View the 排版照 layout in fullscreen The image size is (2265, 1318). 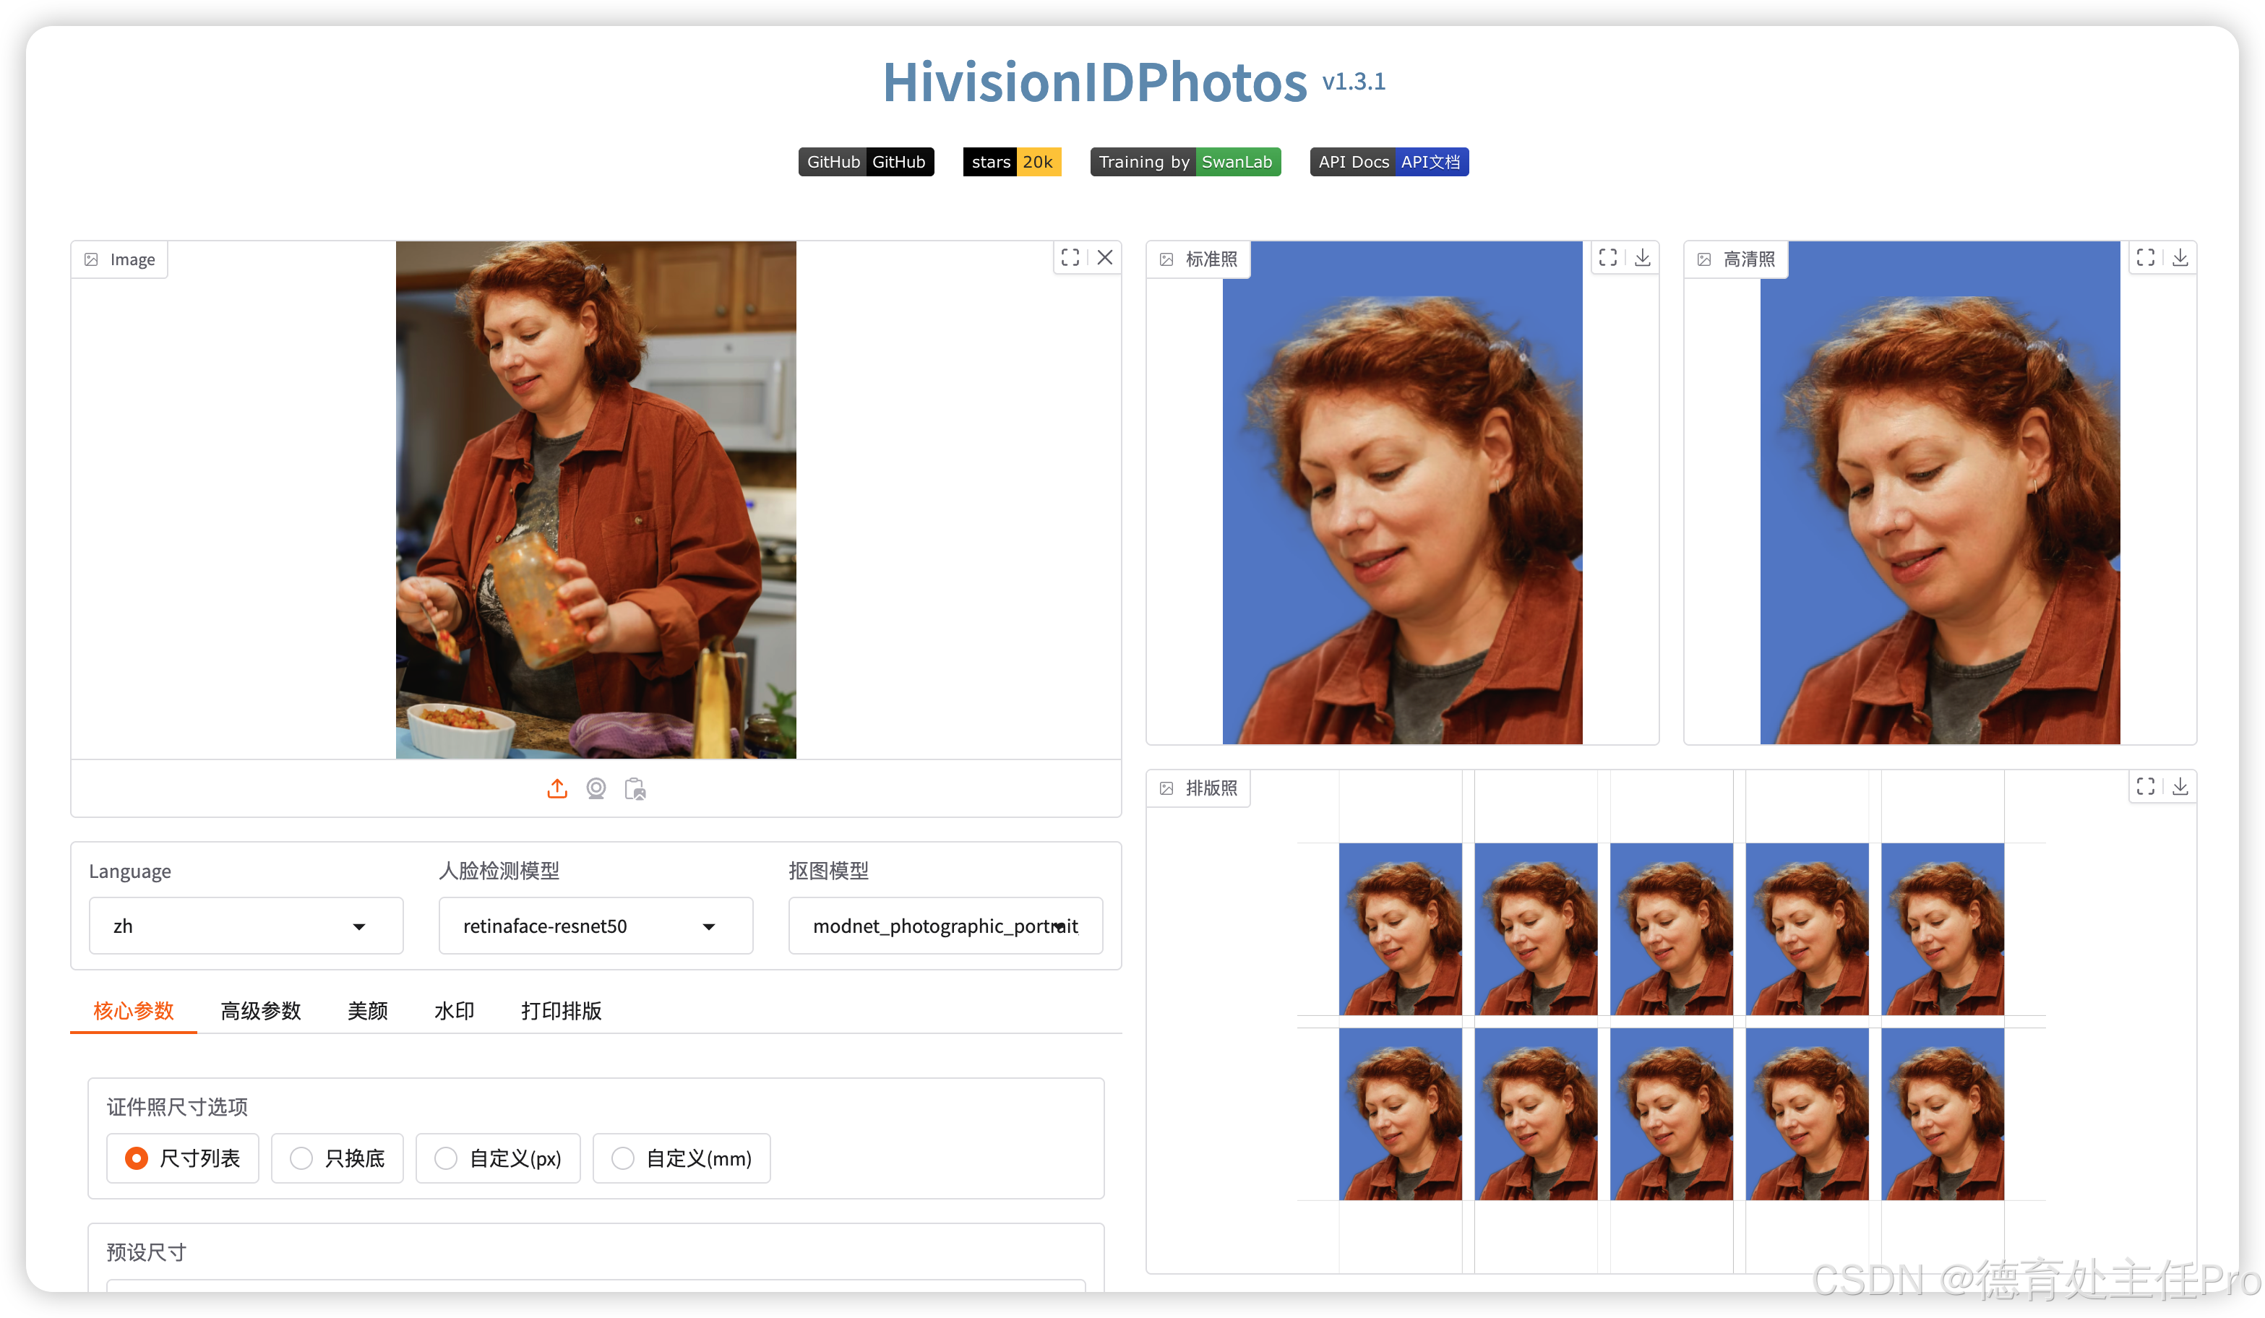pos(2146,787)
